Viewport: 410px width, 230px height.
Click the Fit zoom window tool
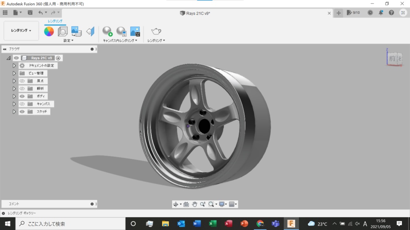pyautogui.click(x=211, y=204)
